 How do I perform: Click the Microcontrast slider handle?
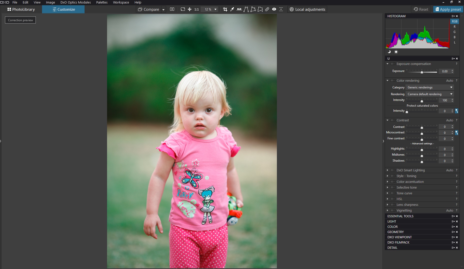point(422,133)
